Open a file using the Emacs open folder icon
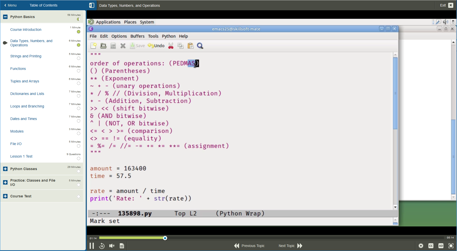The height and width of the screenshot is (251, 457). [x=103, y=46]
